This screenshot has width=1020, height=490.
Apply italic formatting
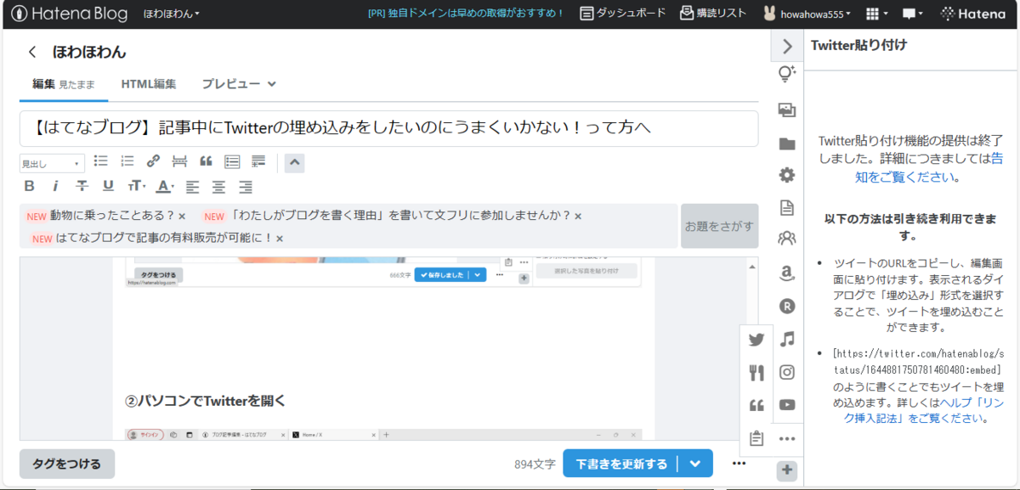(55, 186)
